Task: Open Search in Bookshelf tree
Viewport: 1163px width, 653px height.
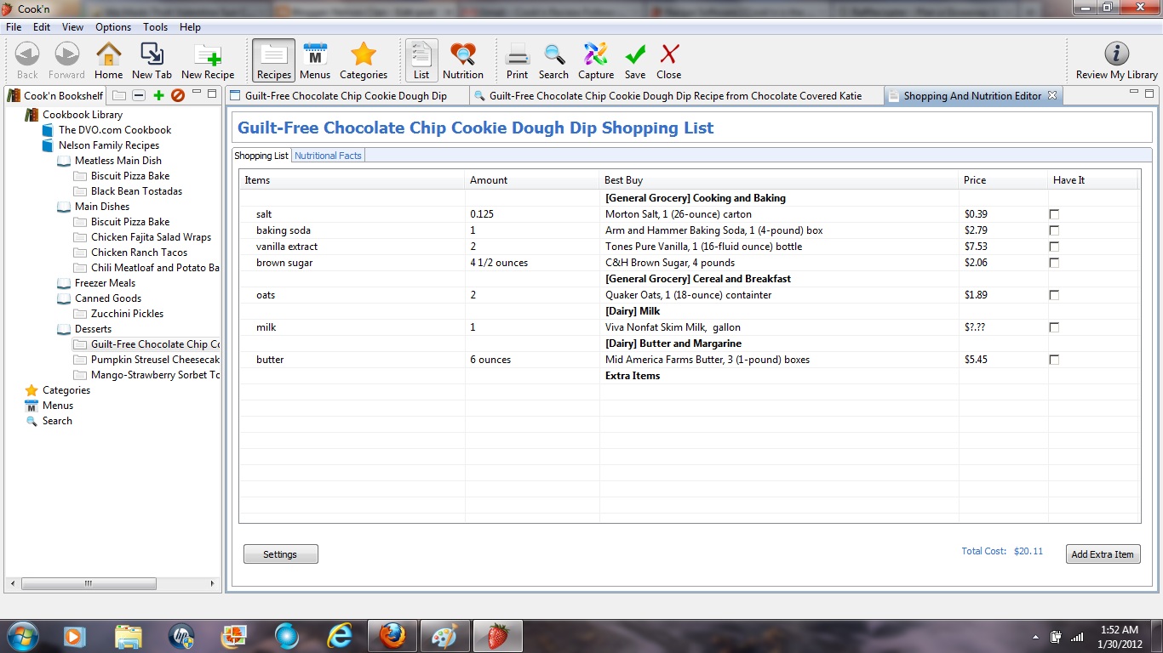Action: [57, 421]
